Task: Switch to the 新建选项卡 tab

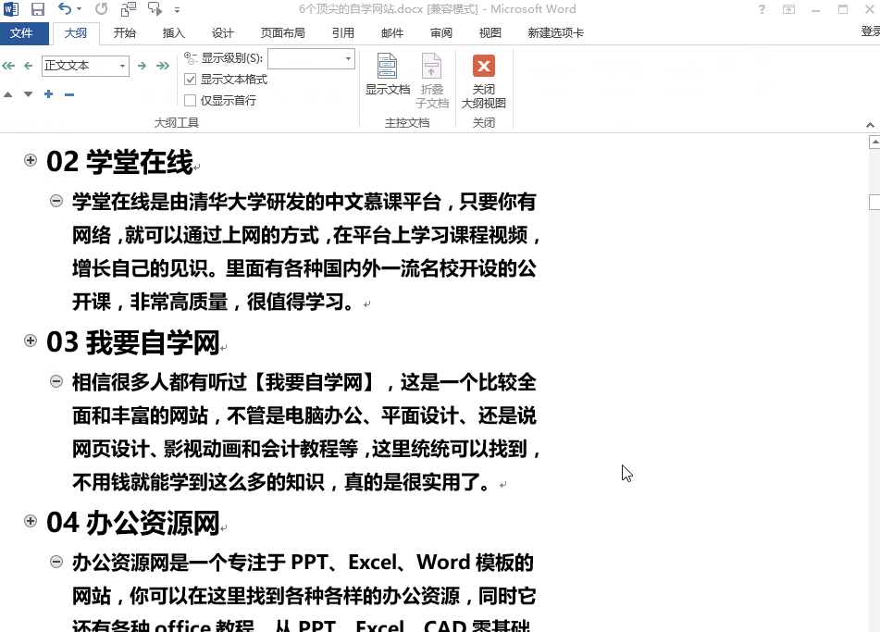Action: (555, 33)
